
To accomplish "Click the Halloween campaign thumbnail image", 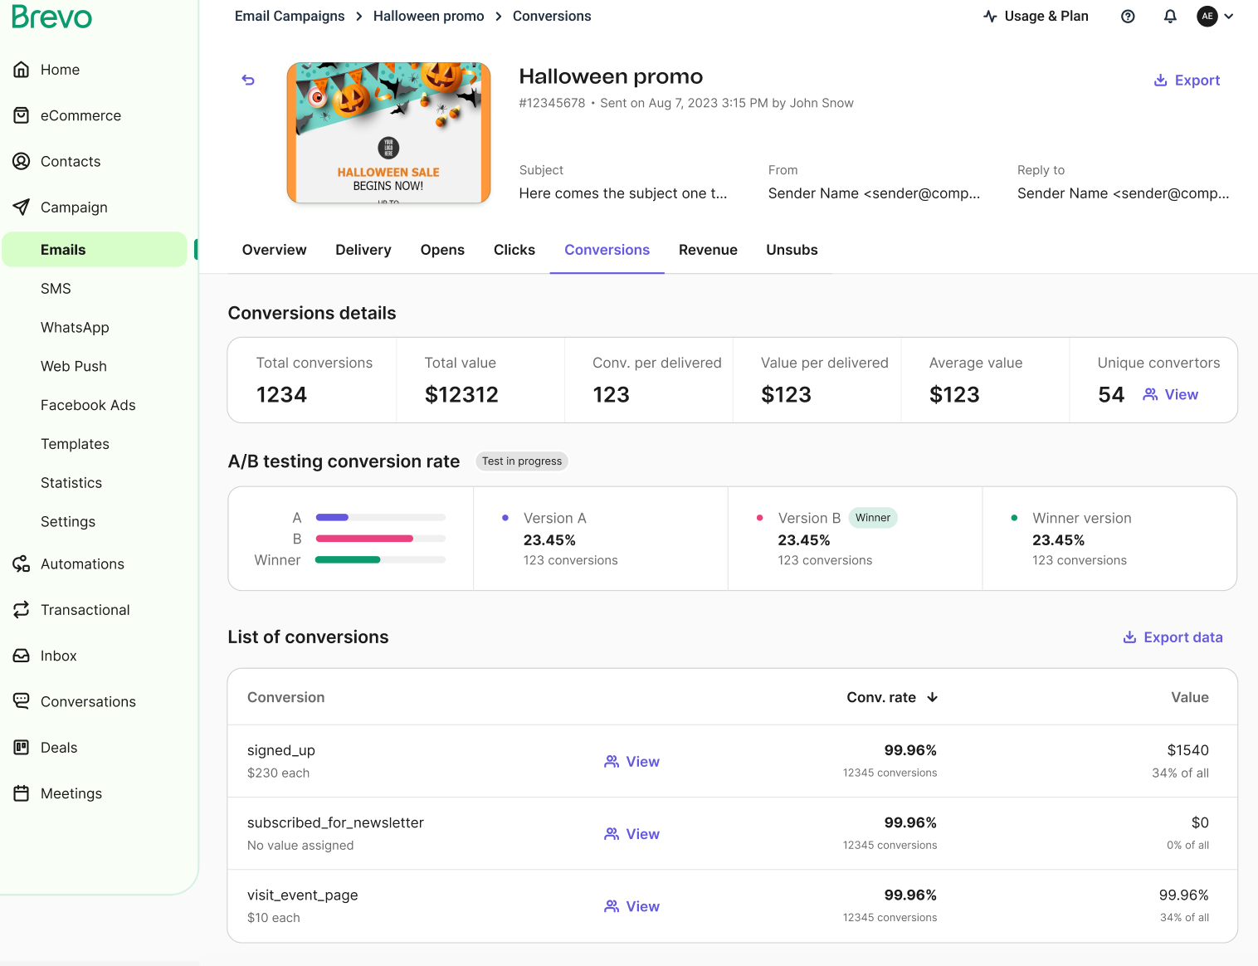I will click(x=388, y=132).
